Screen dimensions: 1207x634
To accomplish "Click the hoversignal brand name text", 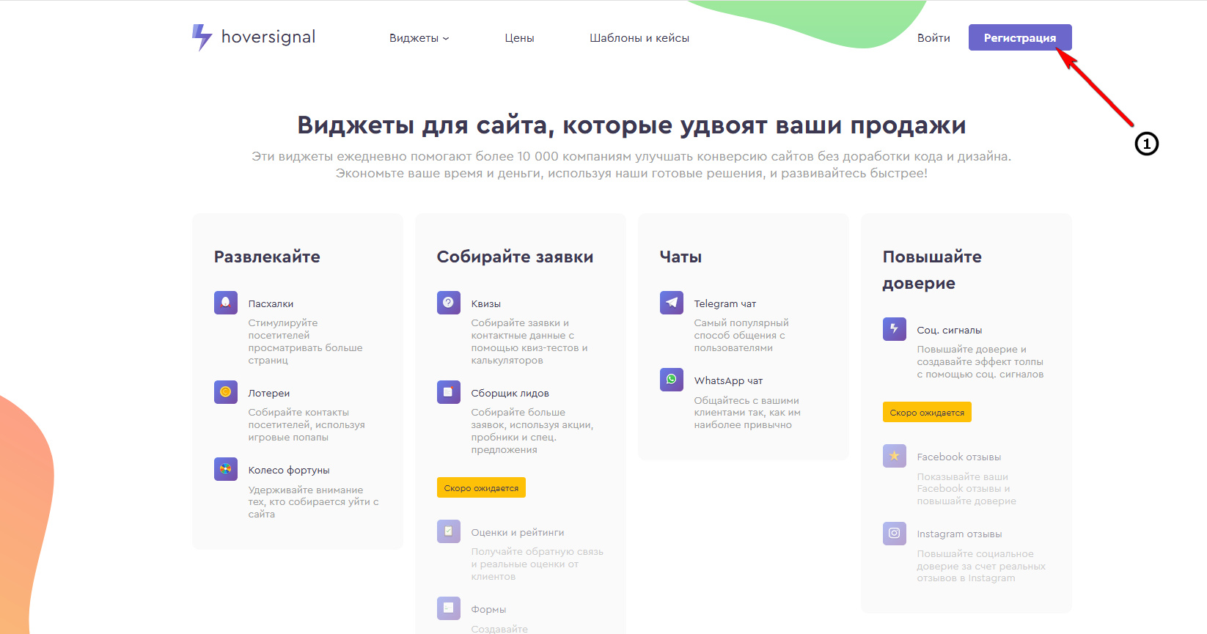I will click(268, 37).
